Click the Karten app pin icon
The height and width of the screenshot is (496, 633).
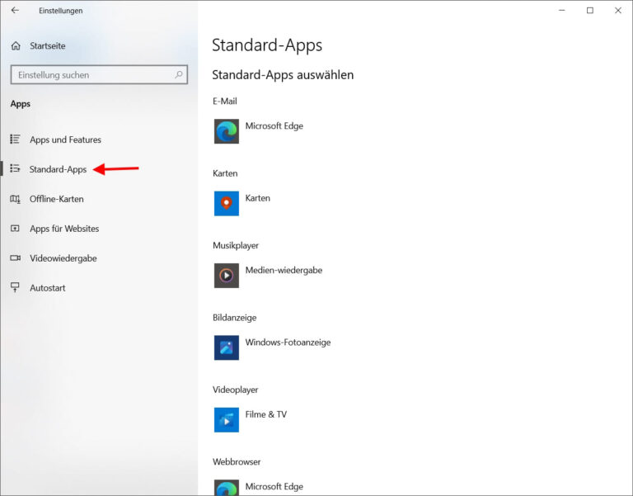click(x=226, y=203)
